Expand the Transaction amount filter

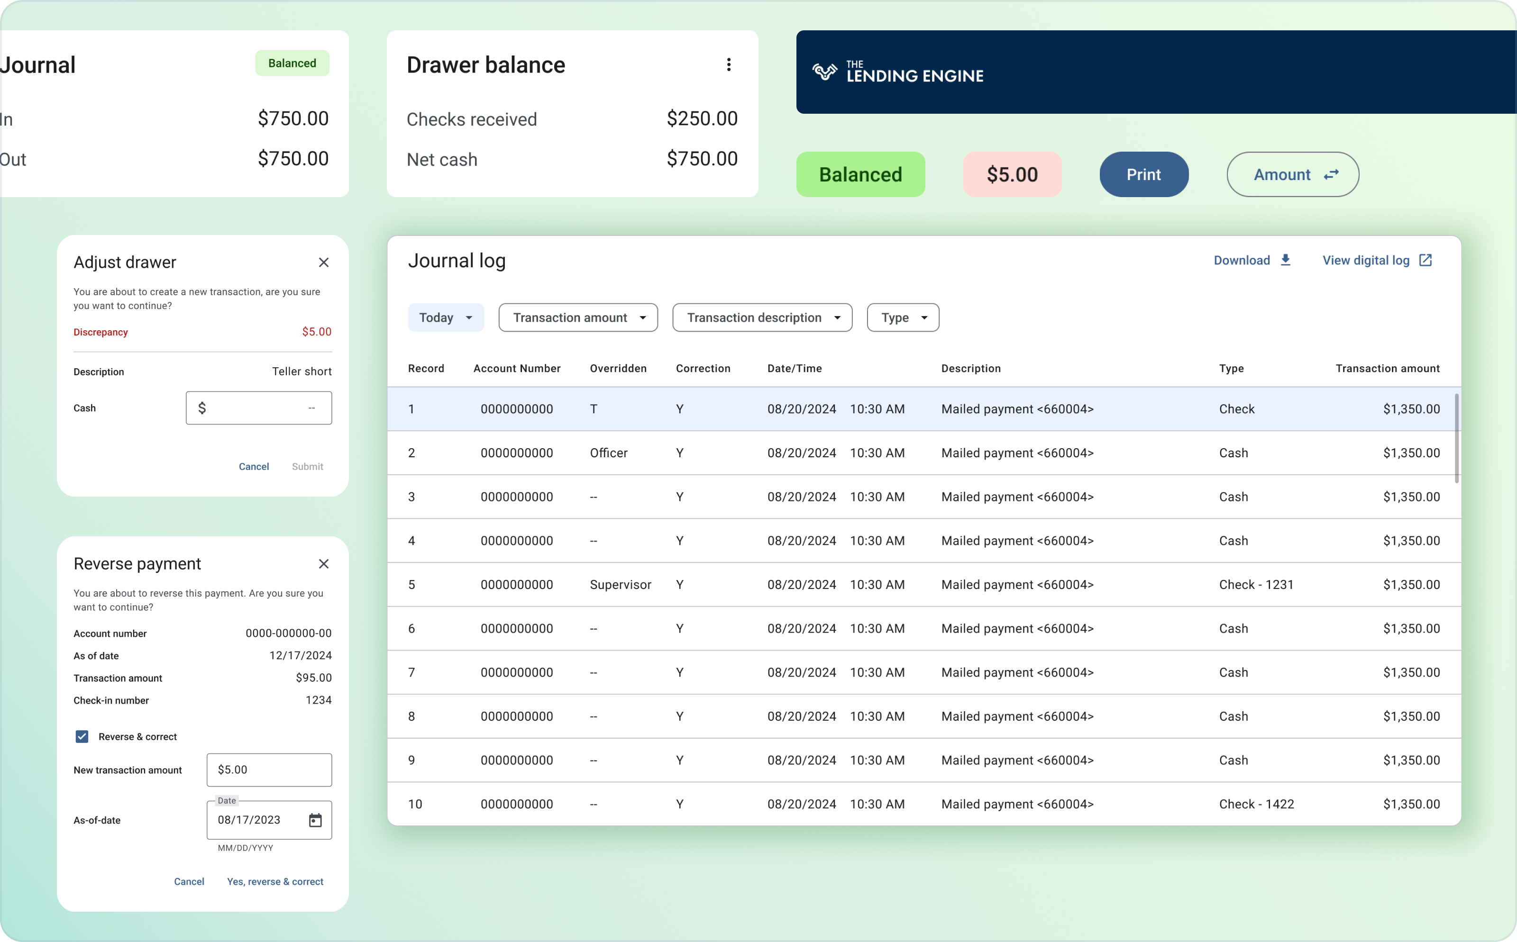coord(577,318)
